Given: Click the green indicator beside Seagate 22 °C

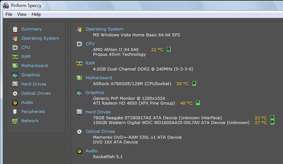Looking at the screenshot, I should click(x=272, y=117).
